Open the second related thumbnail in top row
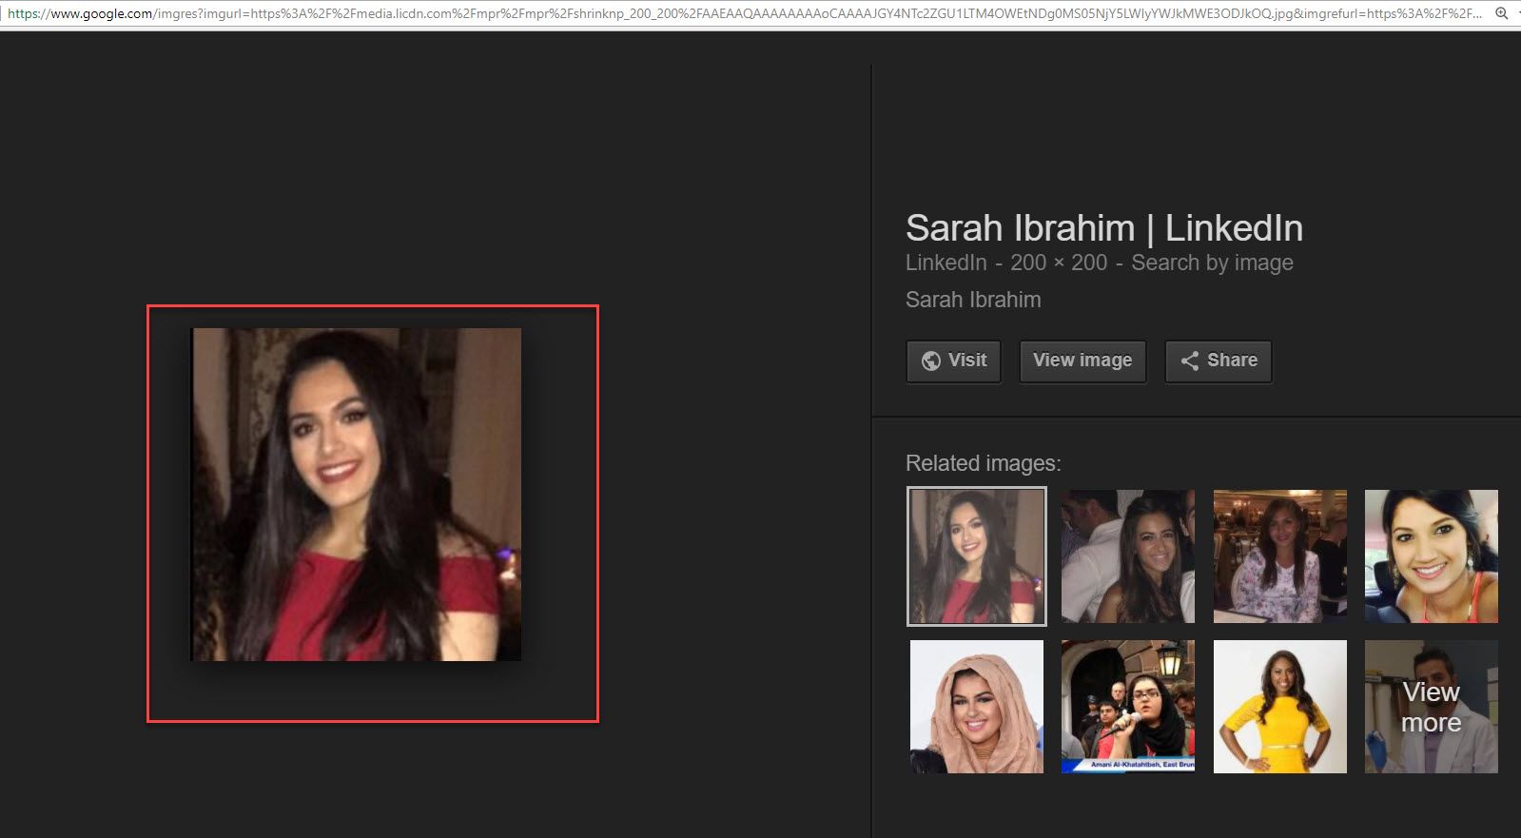The image size is (1521, 838). (x=1127, y=556)
